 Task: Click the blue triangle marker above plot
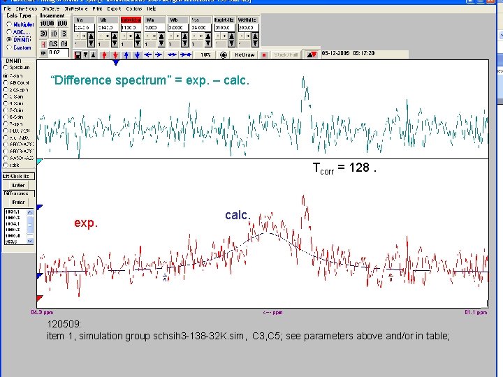point(116,63)
